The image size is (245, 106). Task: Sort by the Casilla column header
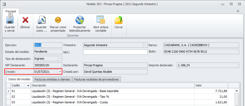pyautogui.click(x=20, y=85)
